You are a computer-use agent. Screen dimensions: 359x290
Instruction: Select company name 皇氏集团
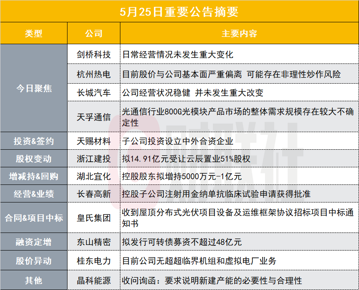click(x=94, y=218)
